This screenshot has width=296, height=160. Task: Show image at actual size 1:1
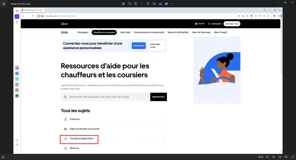[x=286, y=157]
